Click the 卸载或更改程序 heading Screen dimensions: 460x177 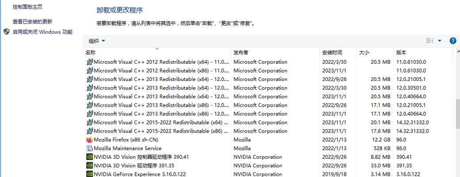pos(120,10)
